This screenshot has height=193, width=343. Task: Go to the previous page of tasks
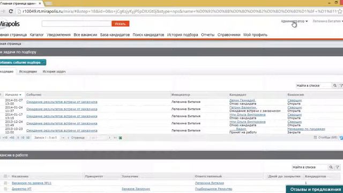click(68, 138)
